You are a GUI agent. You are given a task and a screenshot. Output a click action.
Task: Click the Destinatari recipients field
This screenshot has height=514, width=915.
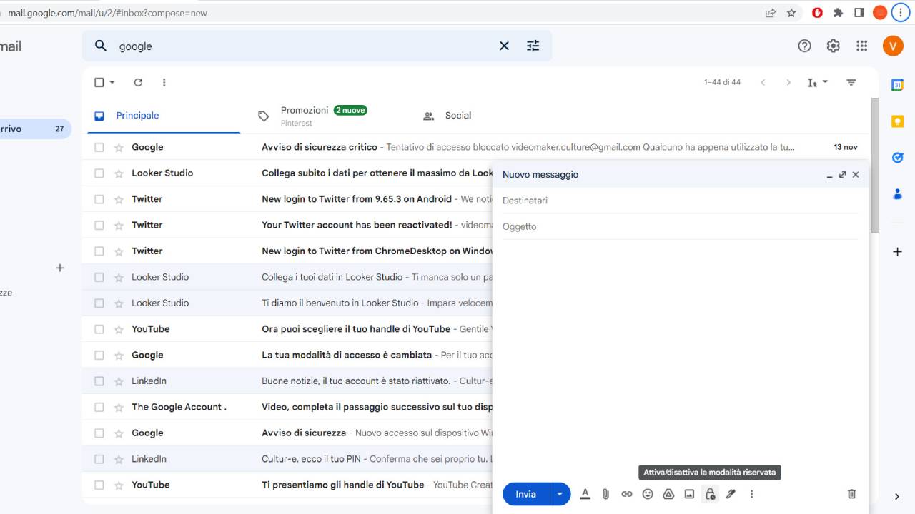680,201
